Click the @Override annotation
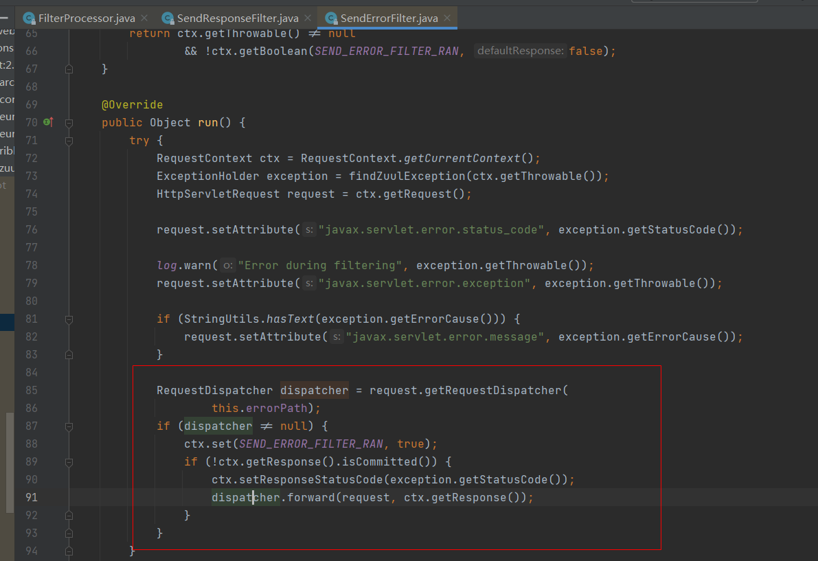This screenshot has height=561, width=818. pyautogui.click(x=132, y=105)
